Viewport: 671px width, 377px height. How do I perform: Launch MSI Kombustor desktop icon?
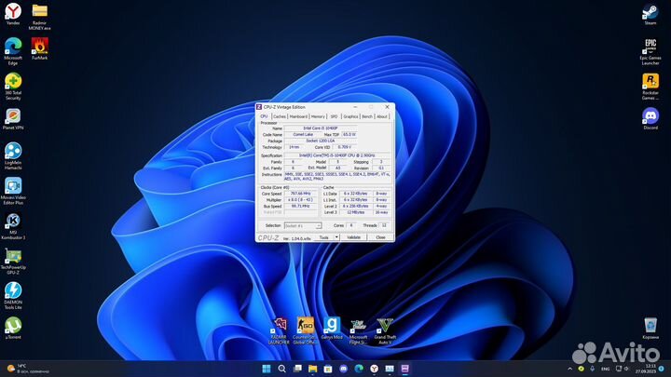coord(13,226)
